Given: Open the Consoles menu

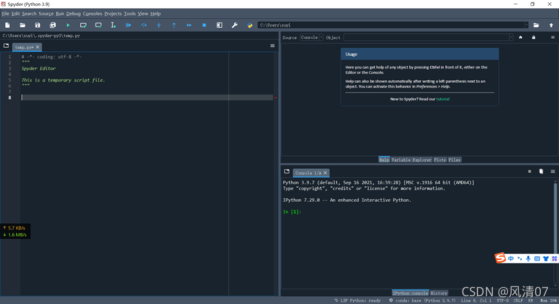Looking at the screenshot, I should tap(92, 14).
